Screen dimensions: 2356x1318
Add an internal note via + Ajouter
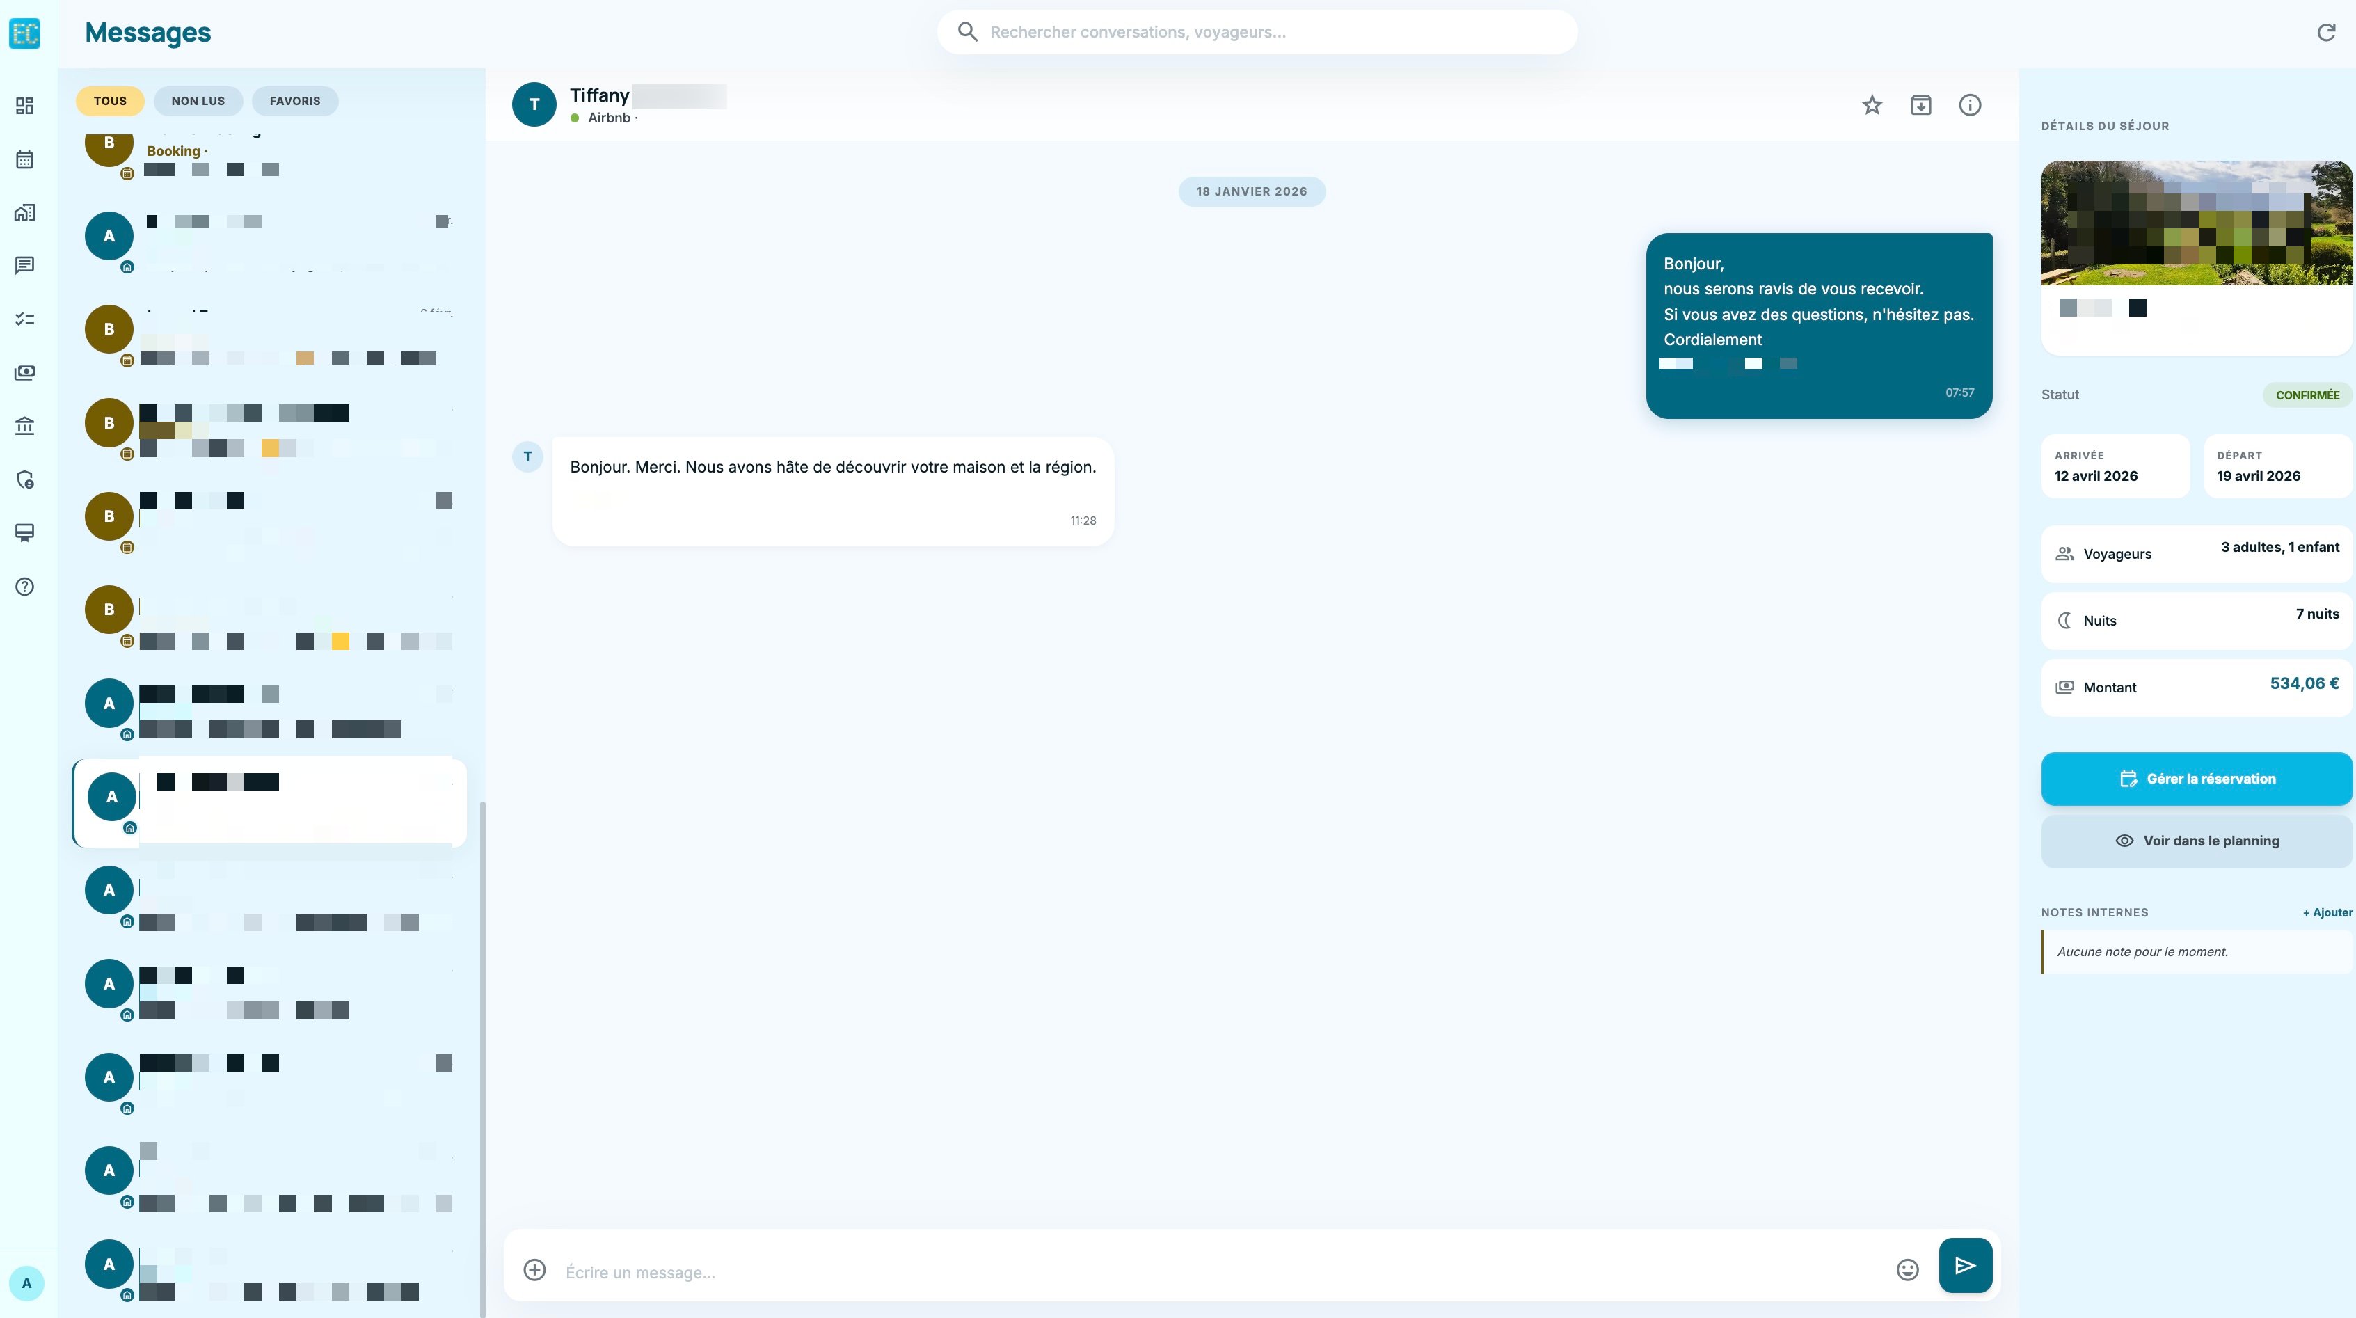(2327, 912)
